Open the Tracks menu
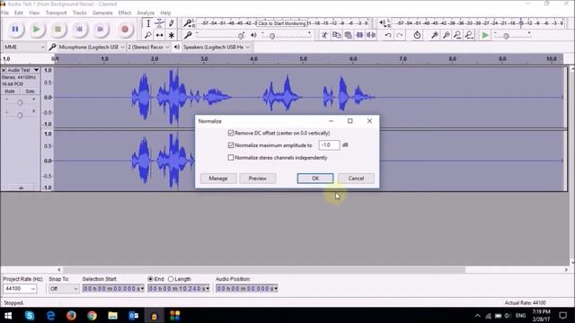This screenshot has width=575, height=323. [80, 13]
